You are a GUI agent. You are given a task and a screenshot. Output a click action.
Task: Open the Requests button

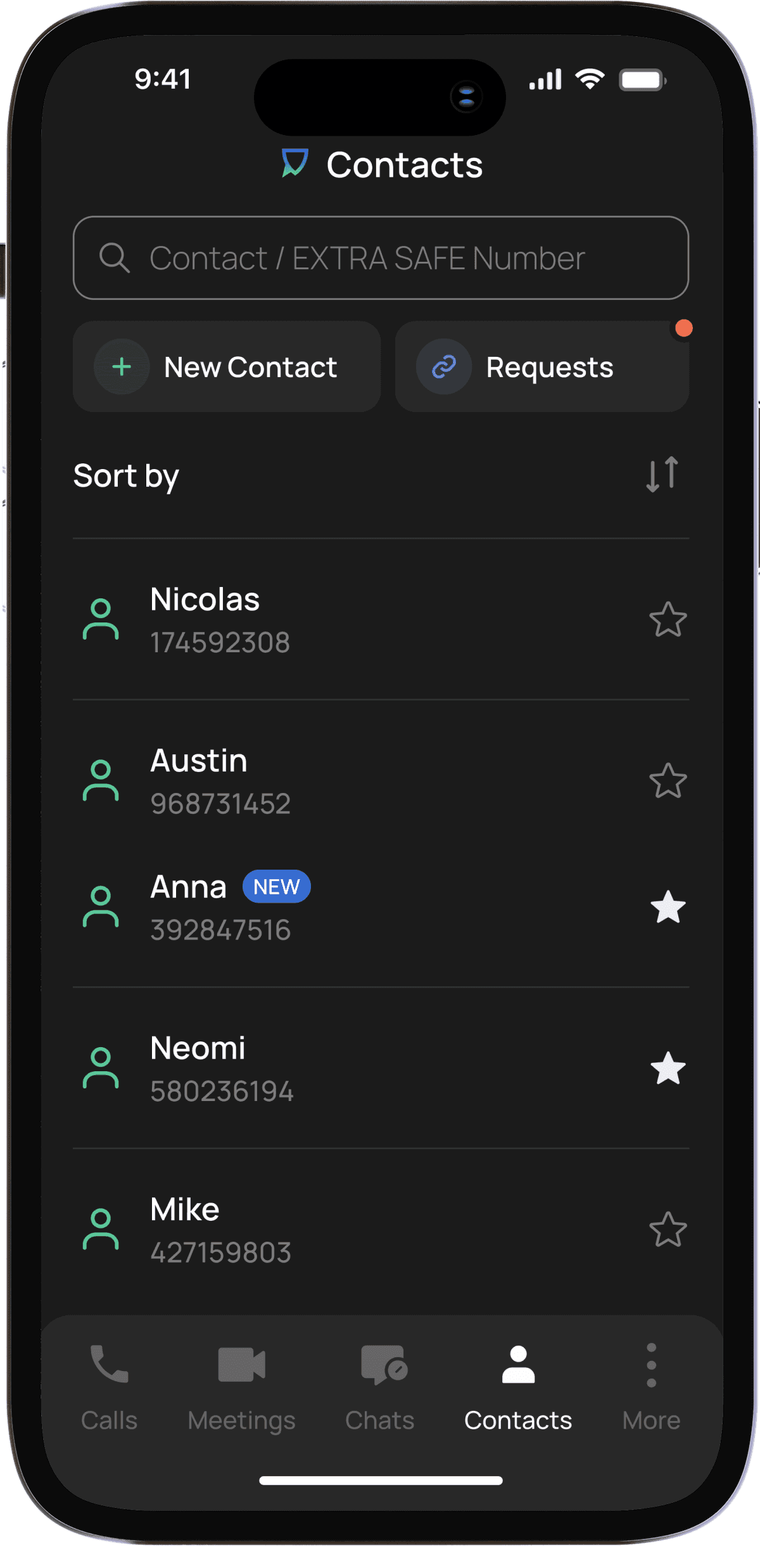pyautogui.click(x=542, y=367)
